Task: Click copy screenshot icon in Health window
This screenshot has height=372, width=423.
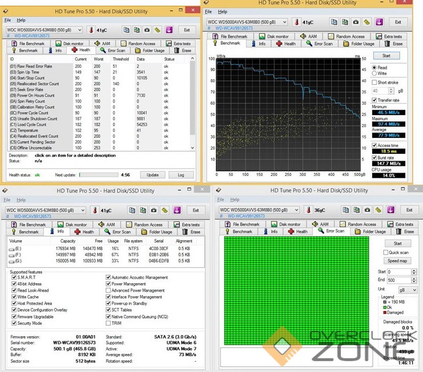Action: (137, 30)
